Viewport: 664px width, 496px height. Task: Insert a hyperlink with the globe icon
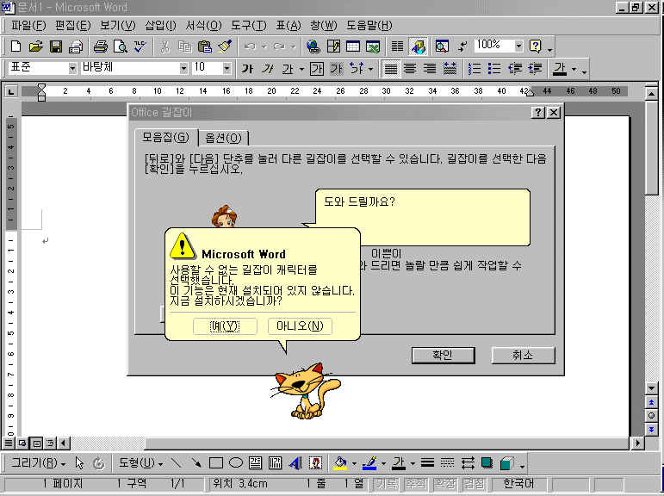pos(313,46)
